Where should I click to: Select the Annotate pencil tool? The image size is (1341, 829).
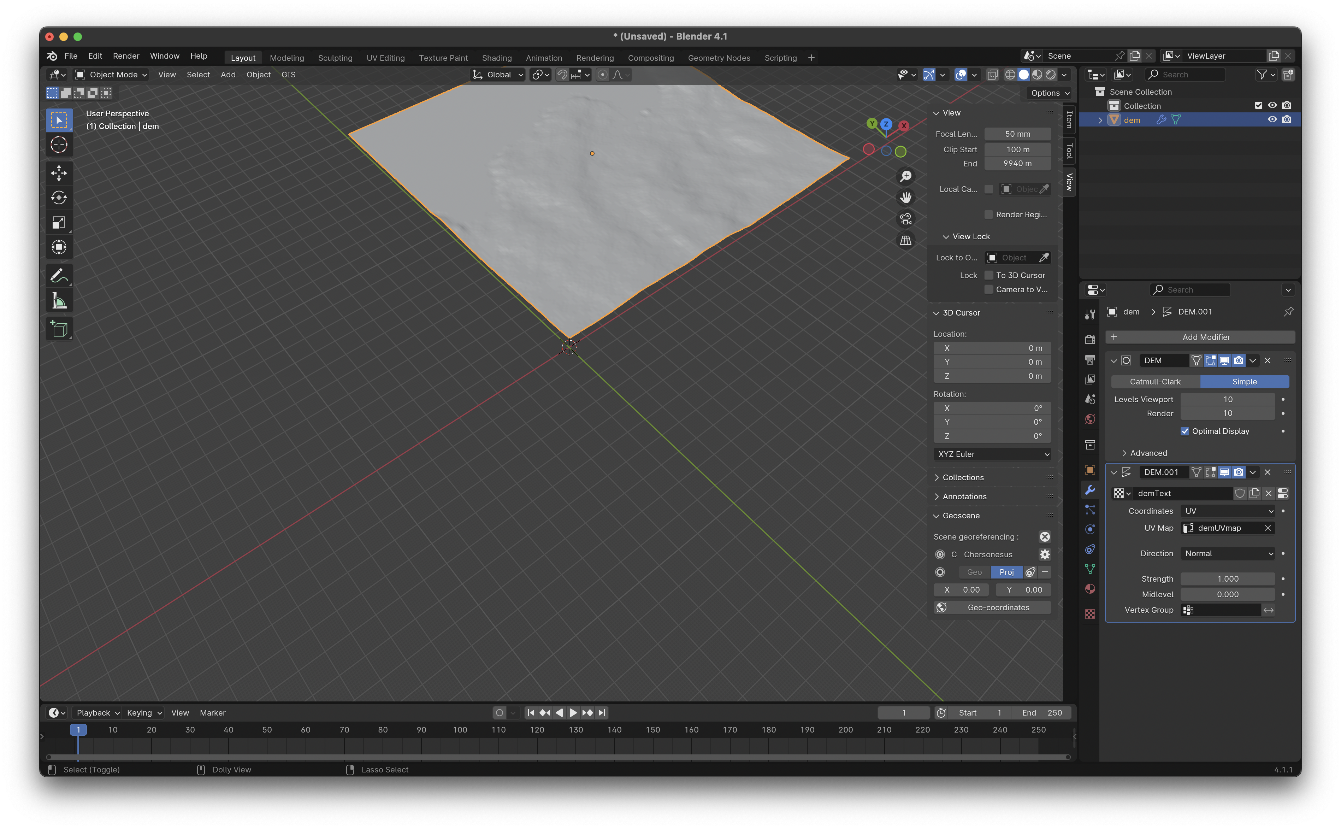59,275
